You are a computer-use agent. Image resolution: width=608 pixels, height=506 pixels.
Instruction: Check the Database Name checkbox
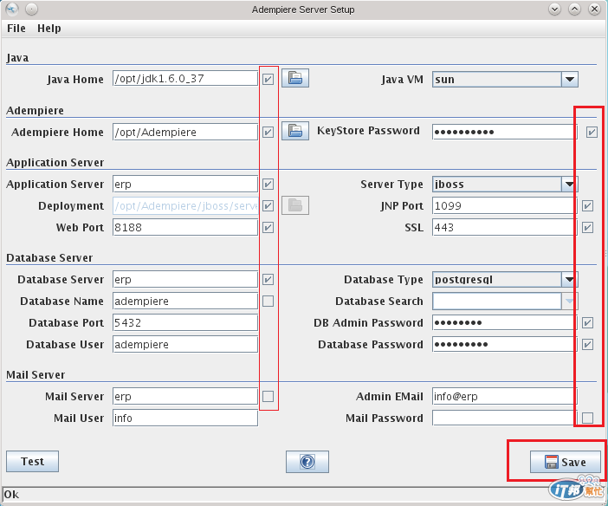click(268, 302)
